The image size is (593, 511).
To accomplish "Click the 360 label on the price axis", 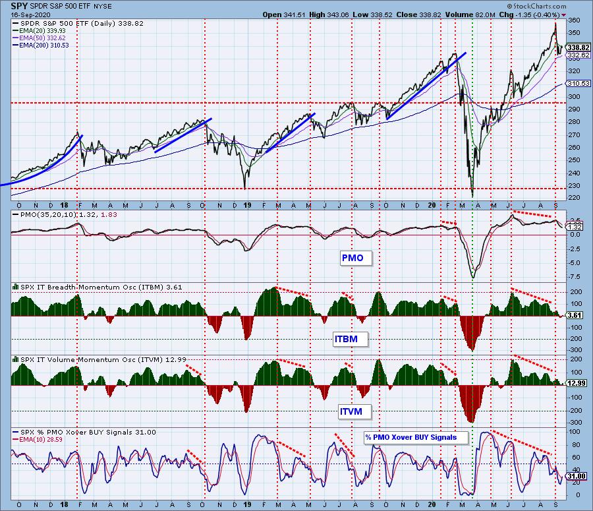I will [x=574, y=20].
